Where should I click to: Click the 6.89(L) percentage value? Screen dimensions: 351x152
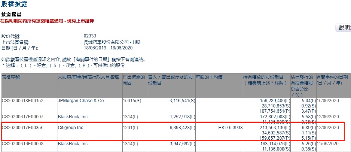309,128
